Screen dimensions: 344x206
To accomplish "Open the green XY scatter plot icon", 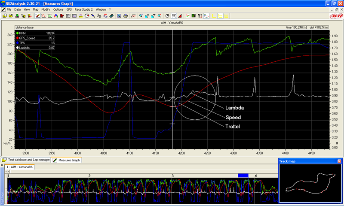I will (49, 16).
